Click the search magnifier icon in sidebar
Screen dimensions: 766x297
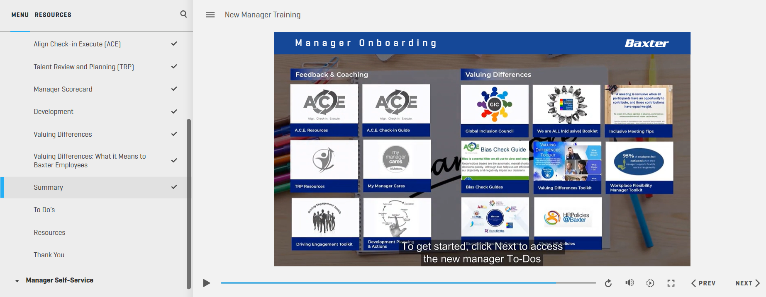(x=183, y=14)
